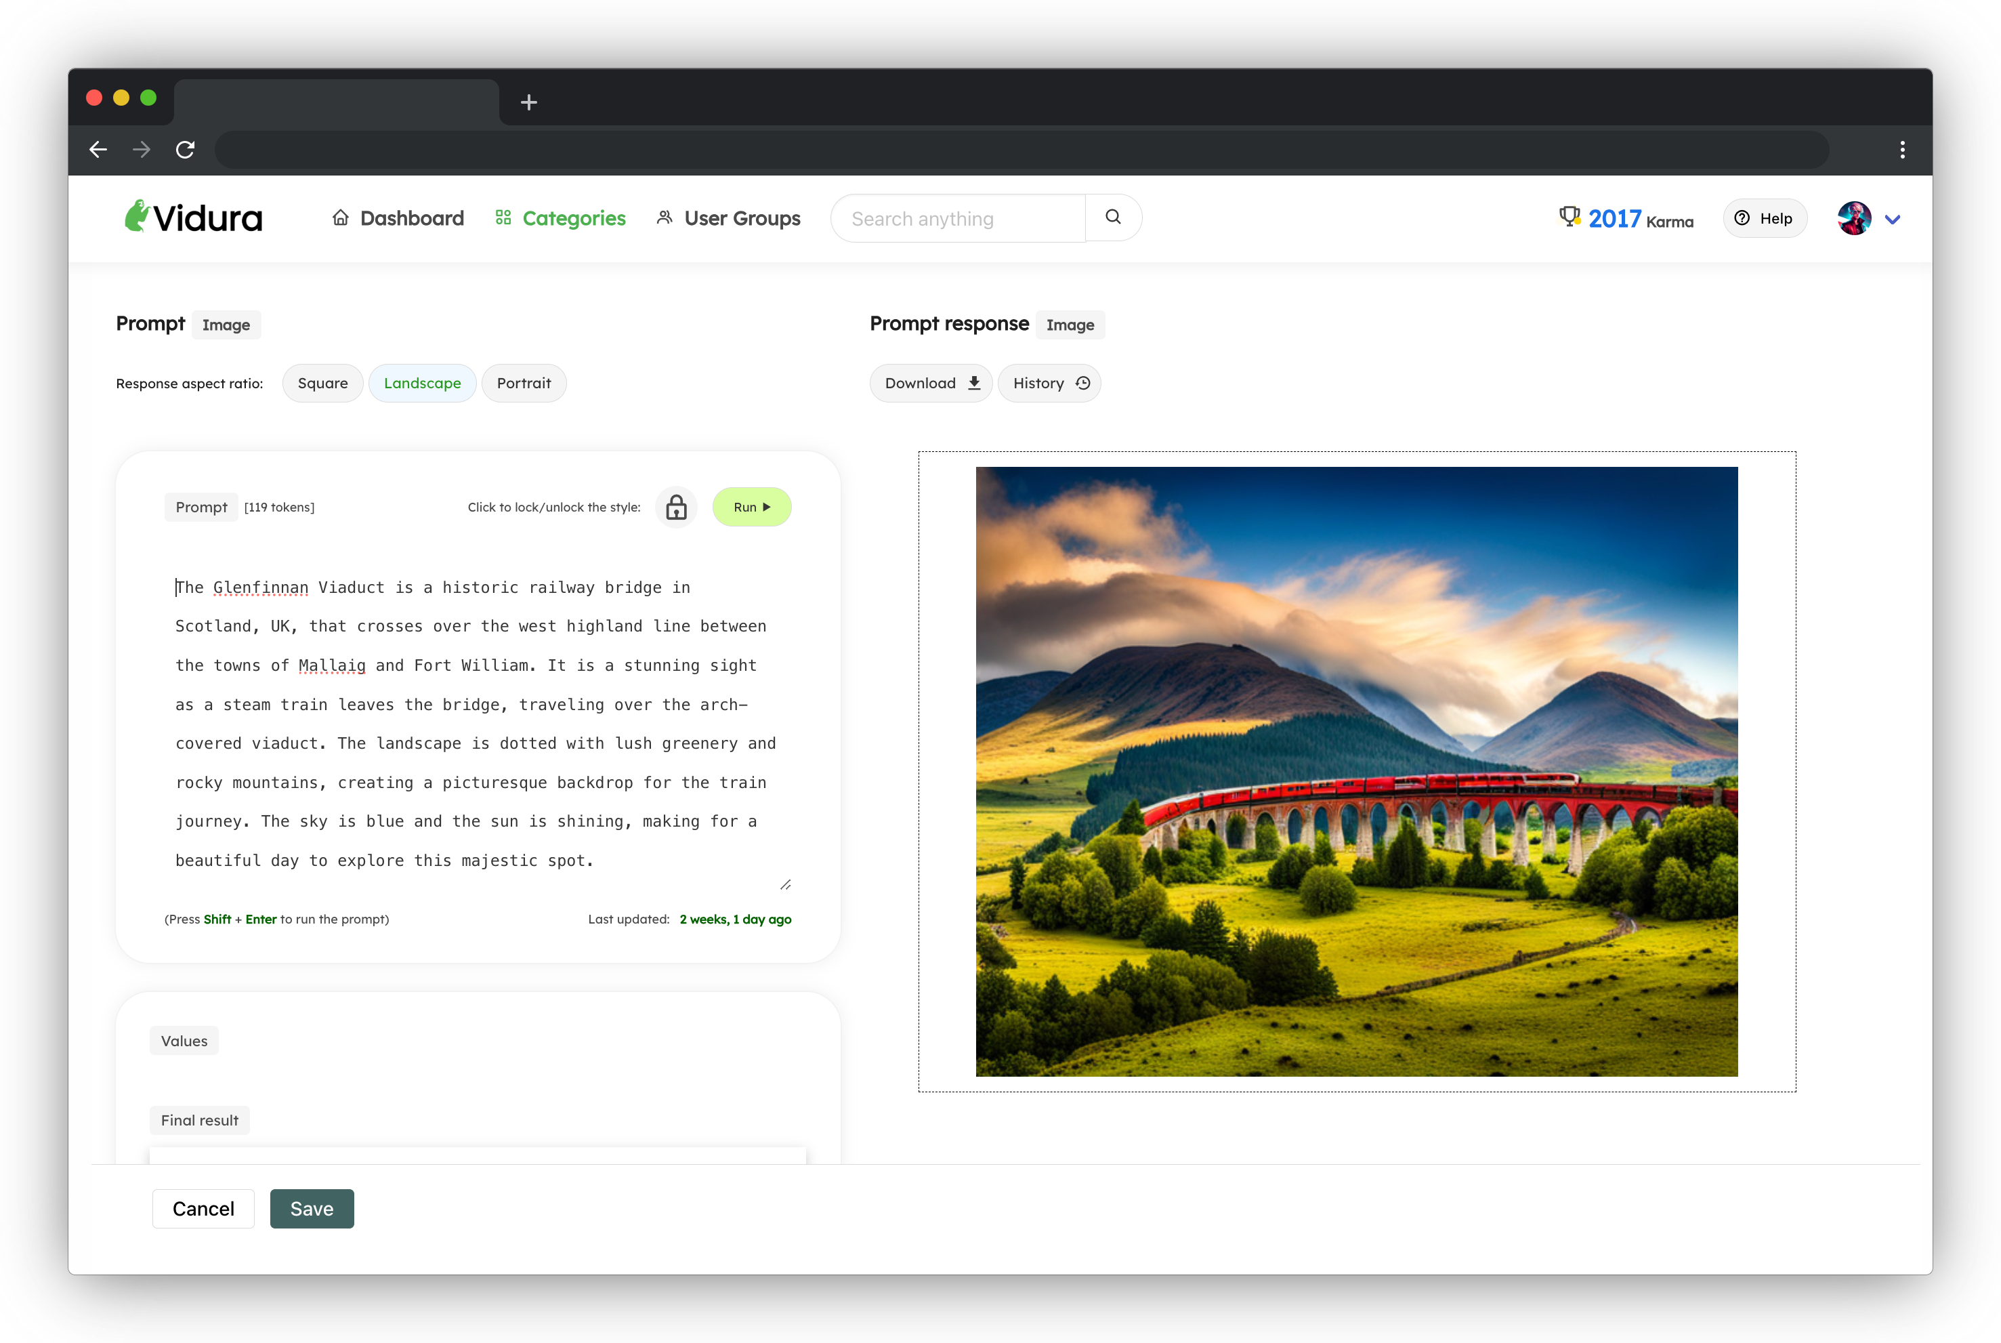2001x1343 pixels.
Task: Expand the profile dropdown chevron
Action: pos(1892,220)
